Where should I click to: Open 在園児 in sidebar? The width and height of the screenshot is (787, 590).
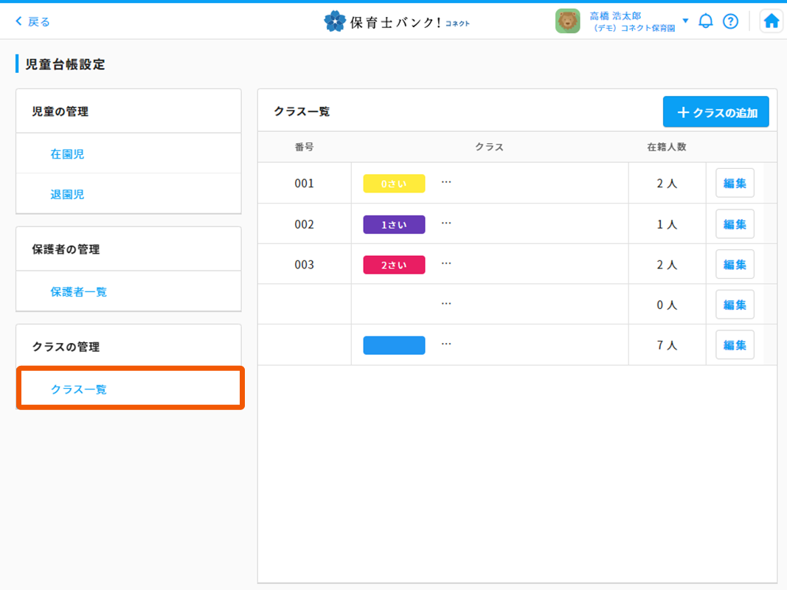(x=67, y=154)
